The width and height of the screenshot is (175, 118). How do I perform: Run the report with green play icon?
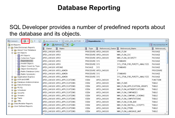pos(48,45)
